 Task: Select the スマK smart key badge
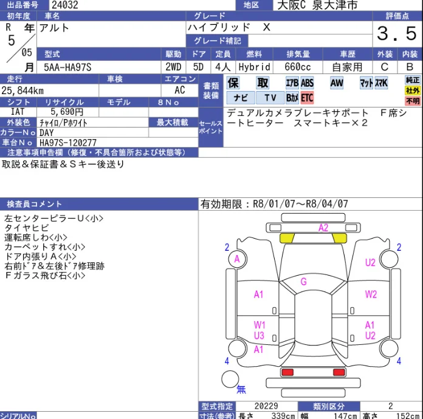point(381,83)
